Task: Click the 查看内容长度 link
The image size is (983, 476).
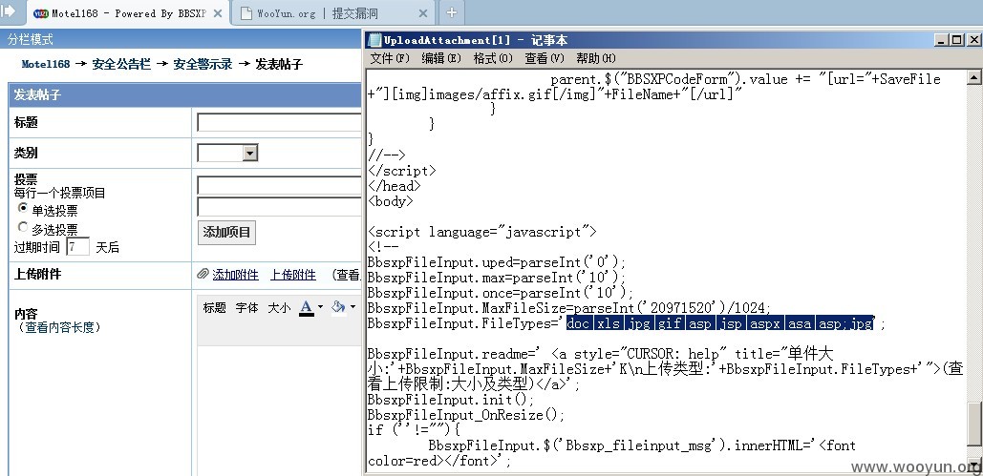Action: coord(59,327)
